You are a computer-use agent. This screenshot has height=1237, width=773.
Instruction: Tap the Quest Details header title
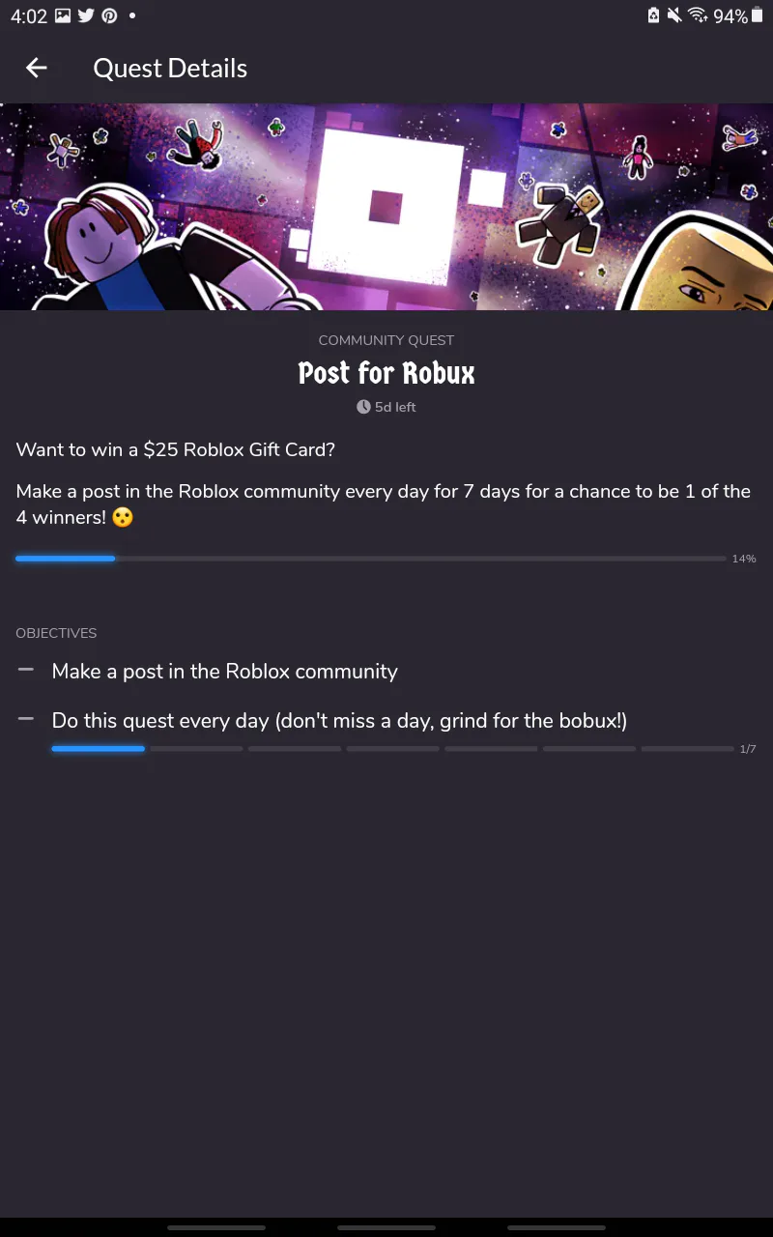(170, 69)
